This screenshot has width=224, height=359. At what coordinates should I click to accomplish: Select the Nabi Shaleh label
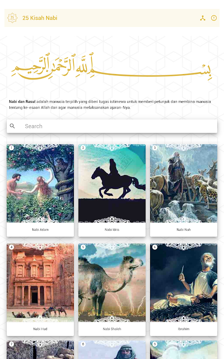point(112,329)
